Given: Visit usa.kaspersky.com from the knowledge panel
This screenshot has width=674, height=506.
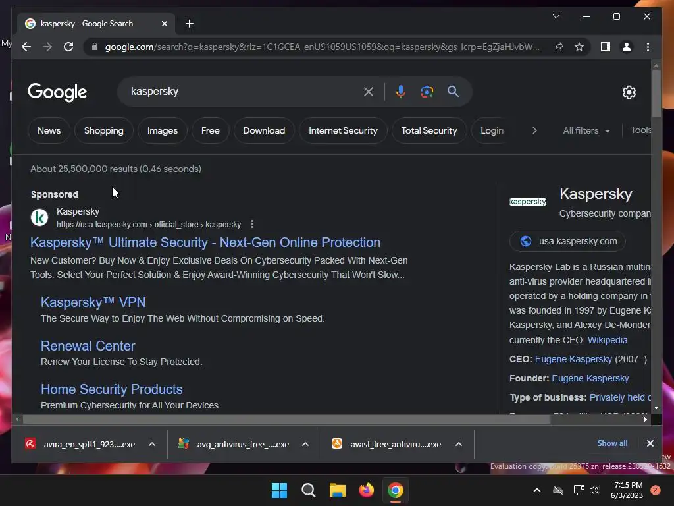Looking at the screenshot, I should (567, 241).
